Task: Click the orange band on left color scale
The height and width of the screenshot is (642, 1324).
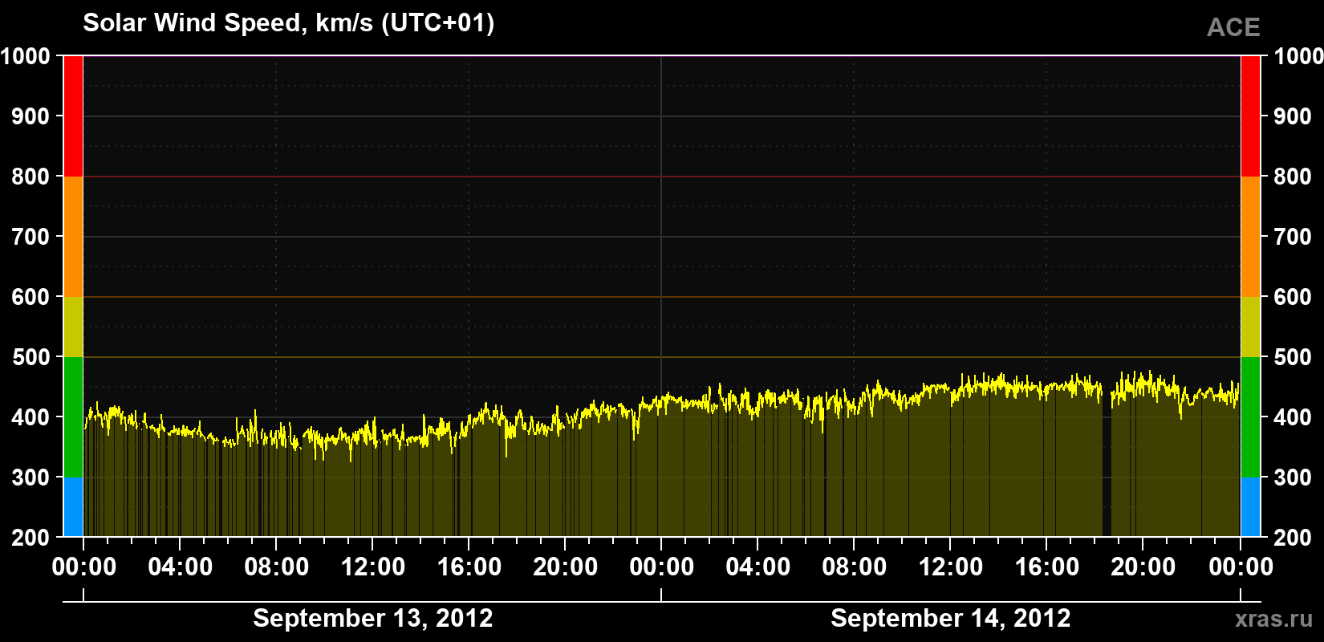Action: pyautogui.click(x=73, y=237)
